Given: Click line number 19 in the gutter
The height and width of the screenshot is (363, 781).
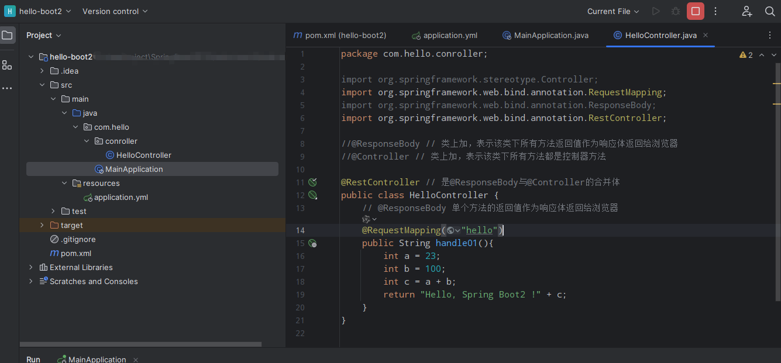Looking at the screenshot, I should point(300,295).
